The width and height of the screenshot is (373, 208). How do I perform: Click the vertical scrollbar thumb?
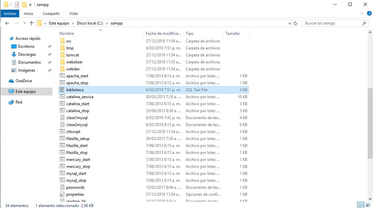[370, 123]
